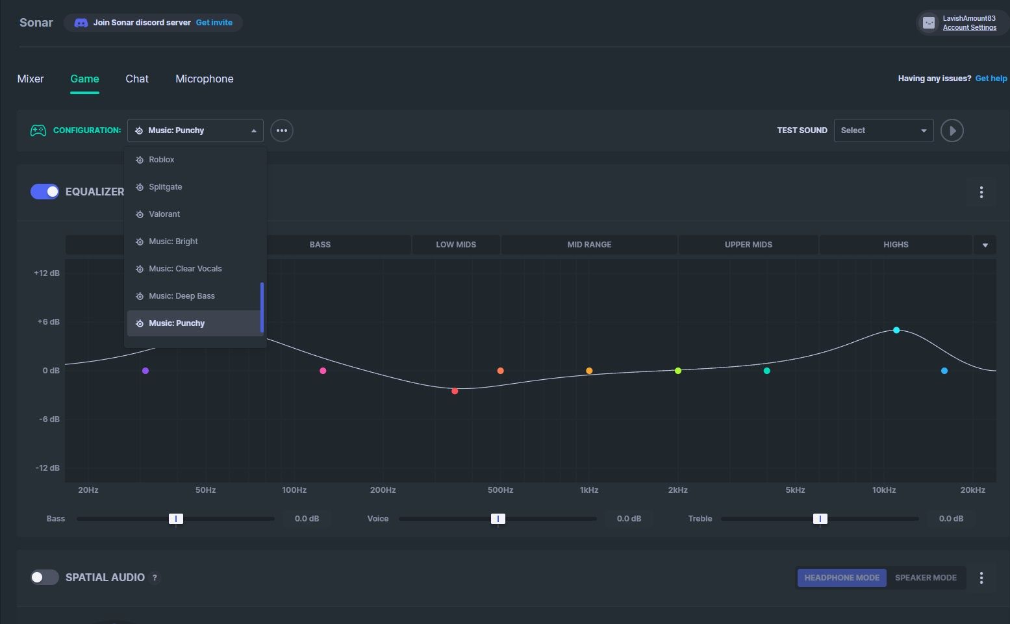1010x624 pixels.
Task: Select the teal EQ band point
Action: point(767,371)
